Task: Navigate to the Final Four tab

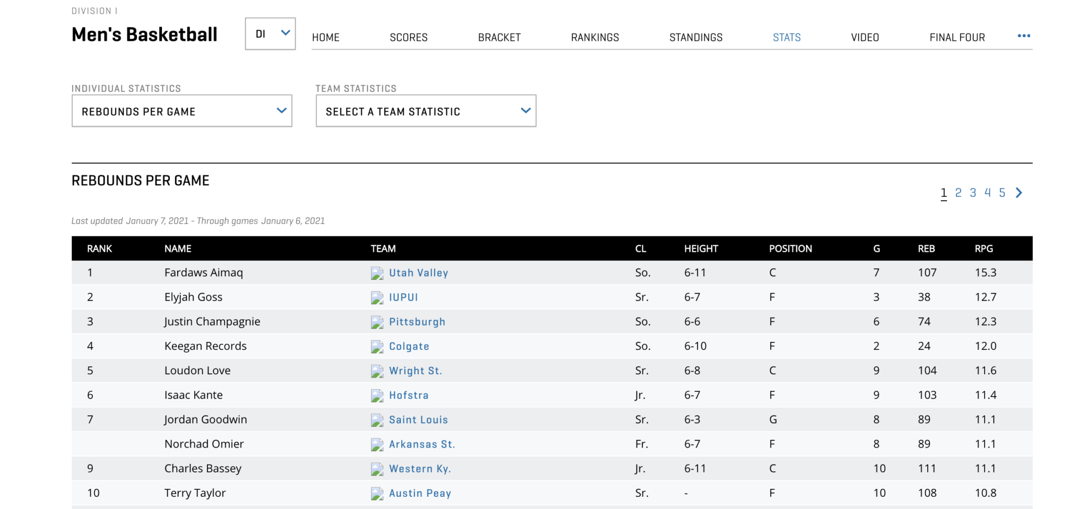Action: [957, 37]
